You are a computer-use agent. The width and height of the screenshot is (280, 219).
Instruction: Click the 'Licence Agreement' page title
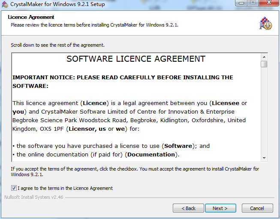pos(31,17)
